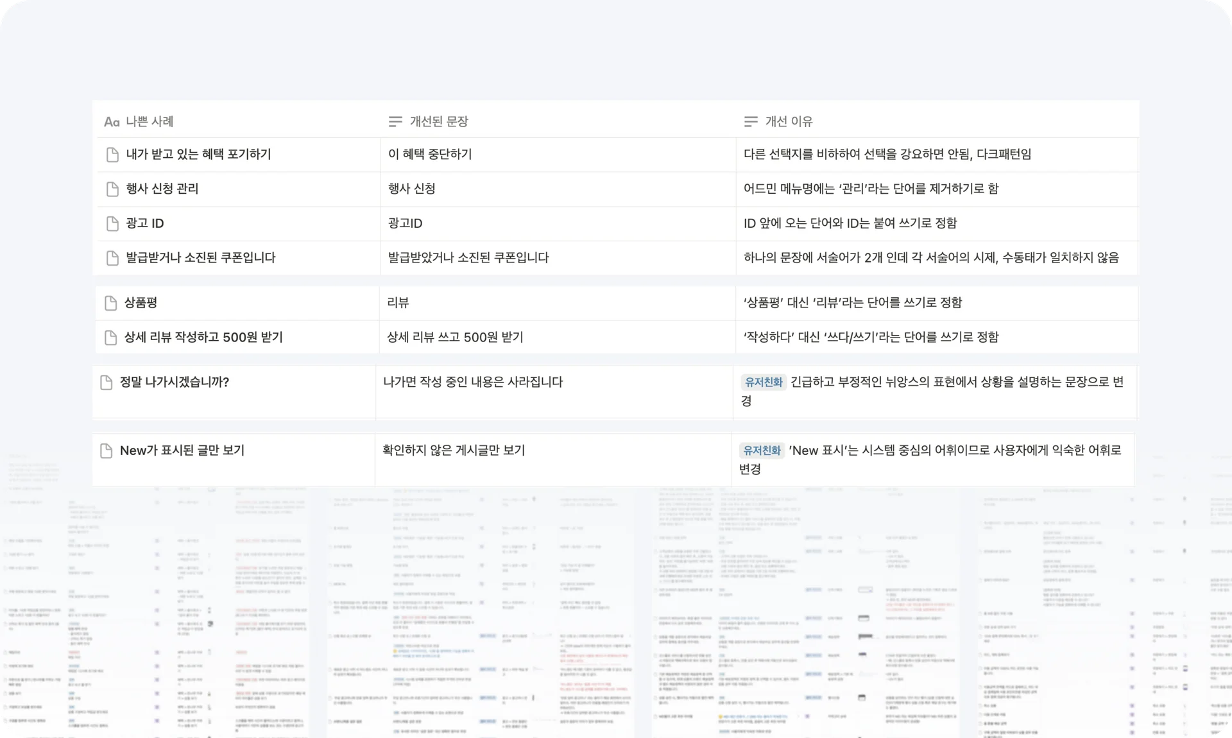Click the page icon next to 발급받거나 소진된 쿠폰입니다
1232x738 pixels.
112,258
